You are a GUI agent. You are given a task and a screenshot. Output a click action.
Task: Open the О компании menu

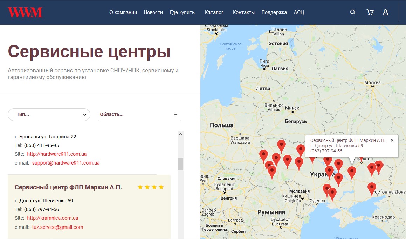click(x=123, y=12)
